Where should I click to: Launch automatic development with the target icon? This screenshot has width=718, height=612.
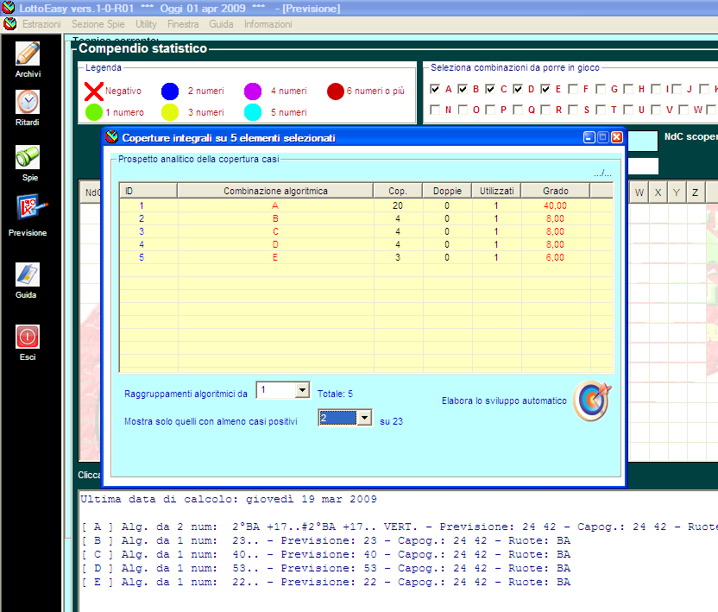click(x=593, y=401)
